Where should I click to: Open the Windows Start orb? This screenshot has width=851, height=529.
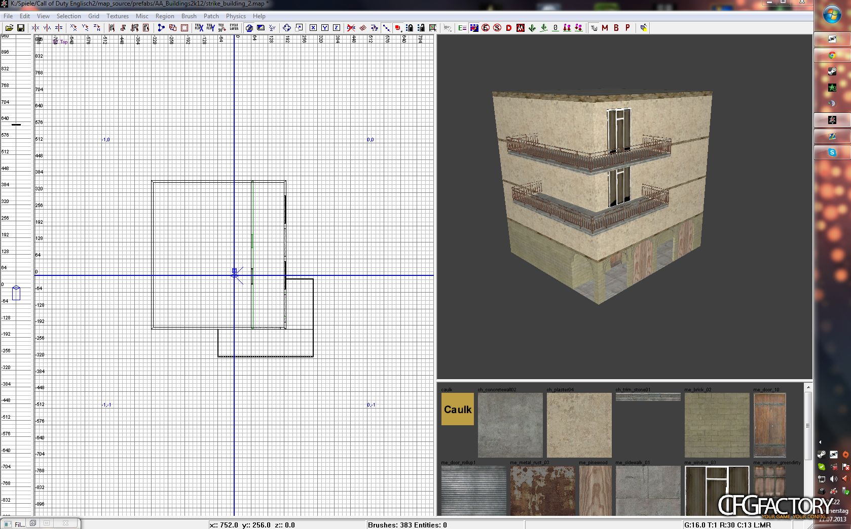coord(832,14)
